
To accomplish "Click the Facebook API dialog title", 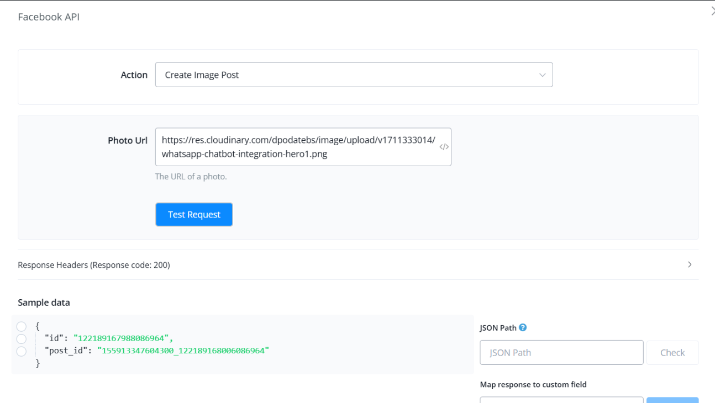I will click(x=49, y=17).
